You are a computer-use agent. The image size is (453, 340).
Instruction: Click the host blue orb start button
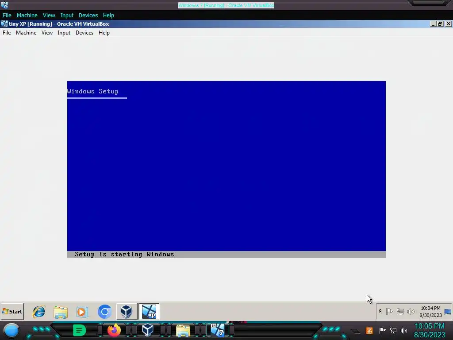coord(11,331)
